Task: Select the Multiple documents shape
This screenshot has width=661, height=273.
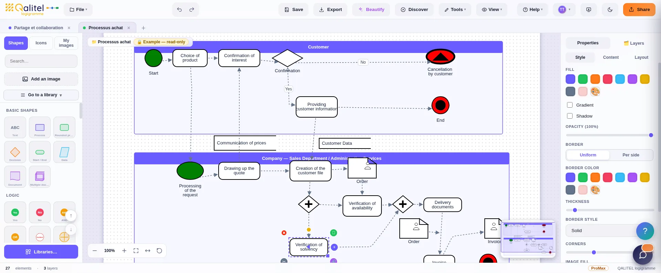Action: [x=40, y=177]
